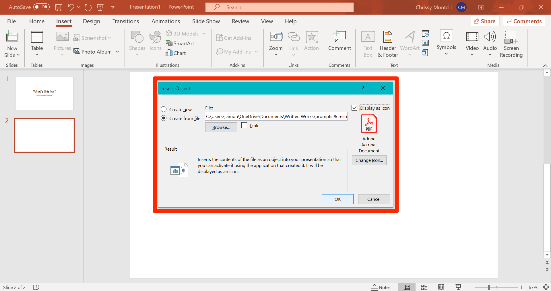Go to the Animations tab
The height and width of the screenshot is (291, 551).
[x=166, y=21]
